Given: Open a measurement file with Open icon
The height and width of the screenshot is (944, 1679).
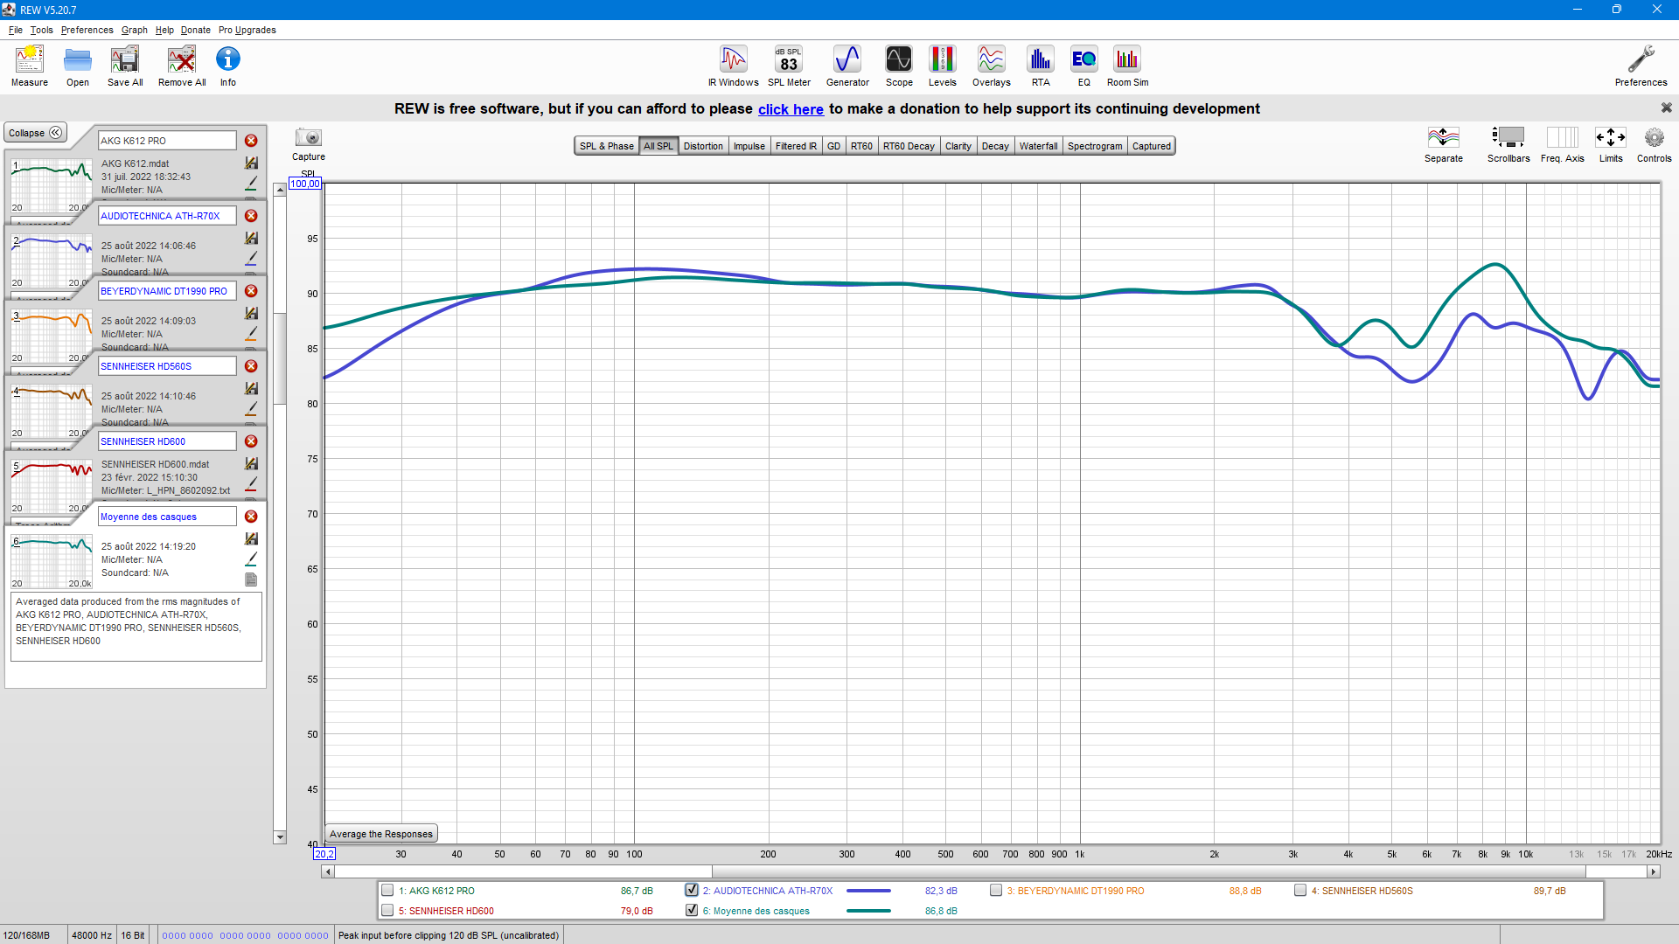Looking at the screenshot, I should (x=78, y=66).
